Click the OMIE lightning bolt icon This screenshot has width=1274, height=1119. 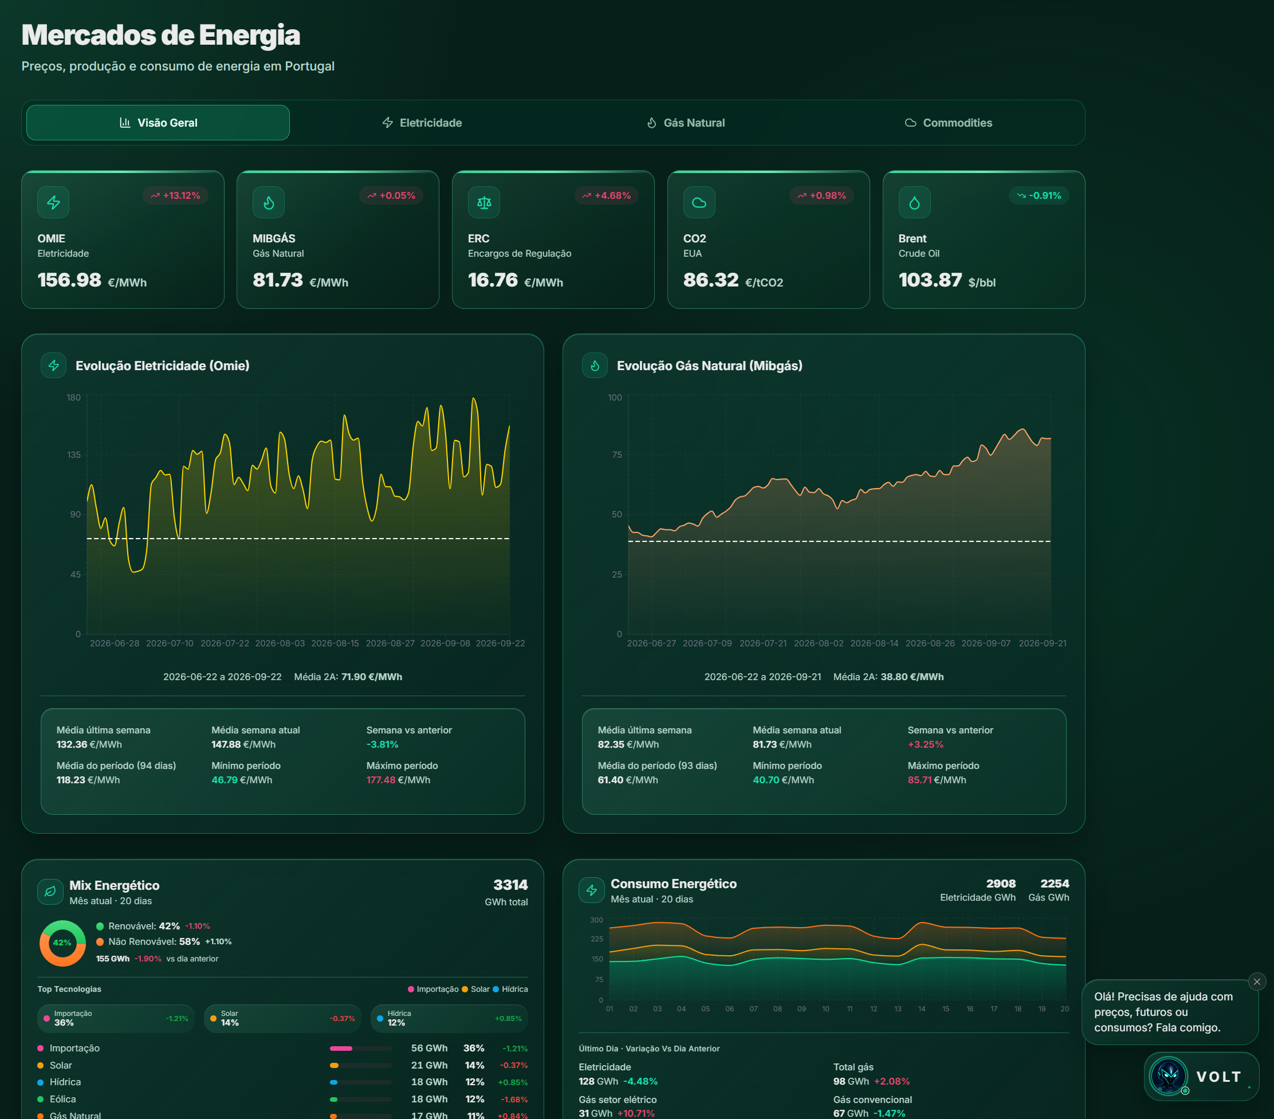(x=54, y=203)
